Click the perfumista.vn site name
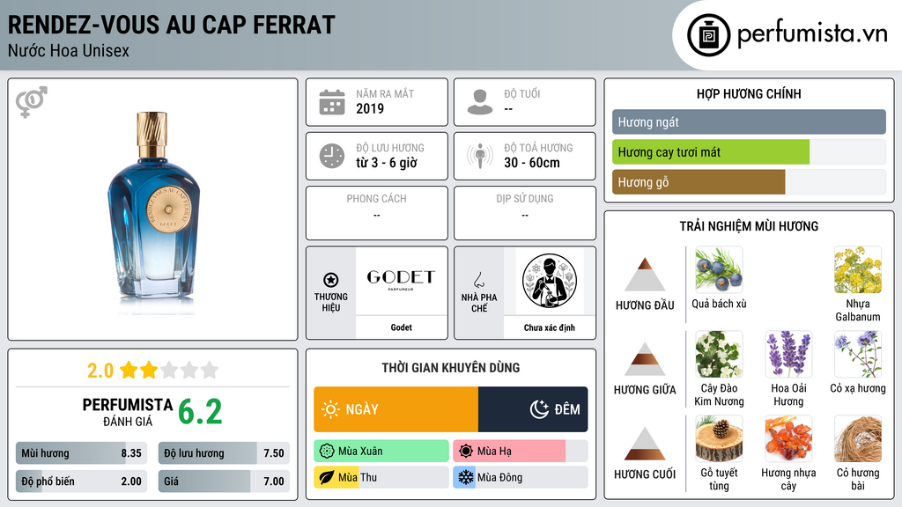The height and width of the screenshot is (507, 902). (x=812, y=33)
